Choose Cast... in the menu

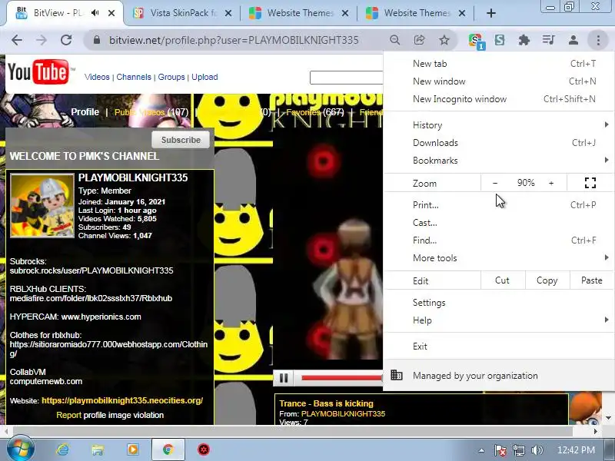[x=498, y=223]
